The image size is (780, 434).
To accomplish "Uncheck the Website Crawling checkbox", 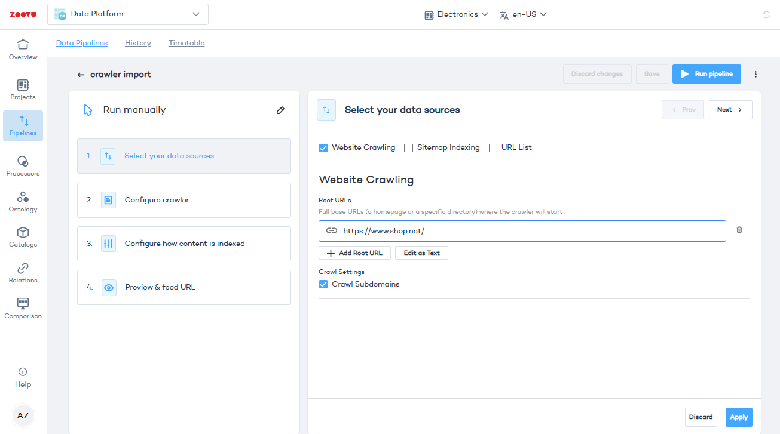I will click(323, 147).
